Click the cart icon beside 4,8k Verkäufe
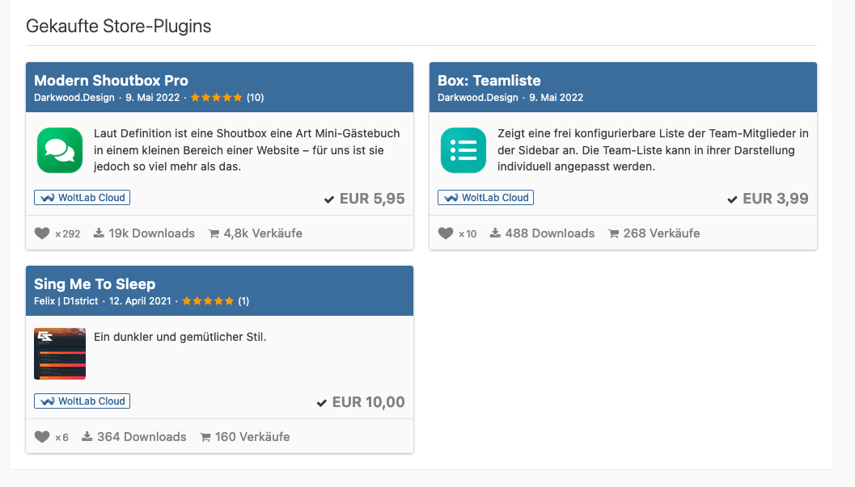855x487 pixels. (214, 233)
